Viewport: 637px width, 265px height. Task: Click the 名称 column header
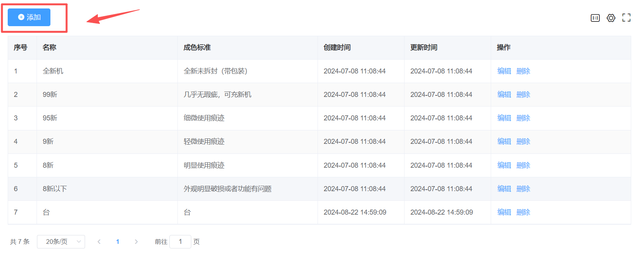click(x=49, y=47)
